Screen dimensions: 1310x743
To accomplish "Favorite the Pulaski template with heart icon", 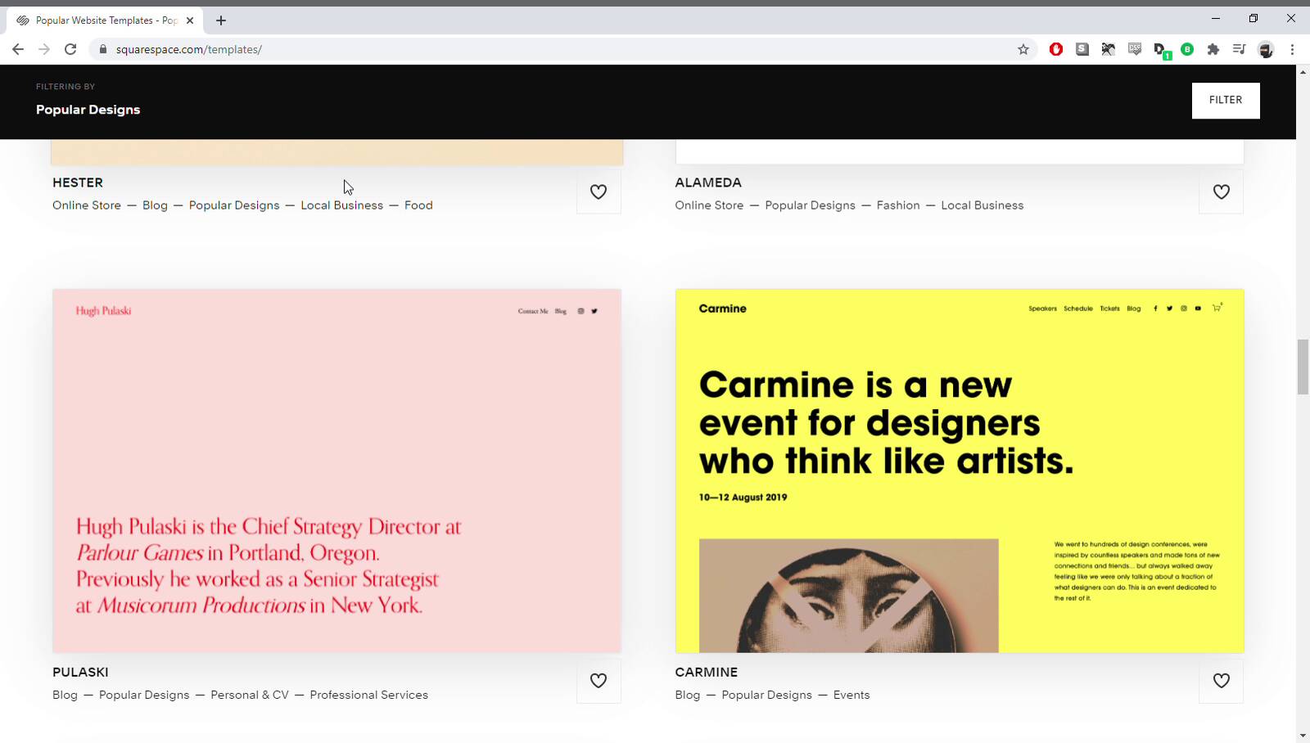I will 599,681.
